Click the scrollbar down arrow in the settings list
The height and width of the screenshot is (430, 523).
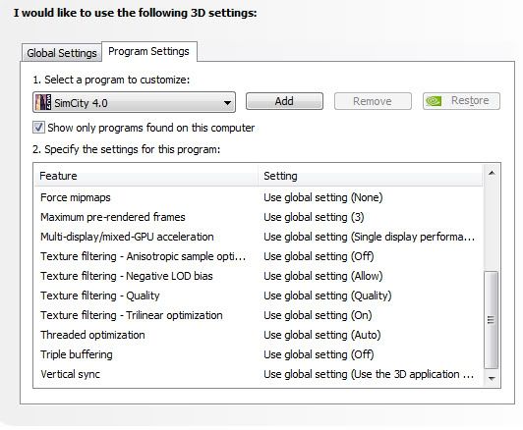[492, 378]
